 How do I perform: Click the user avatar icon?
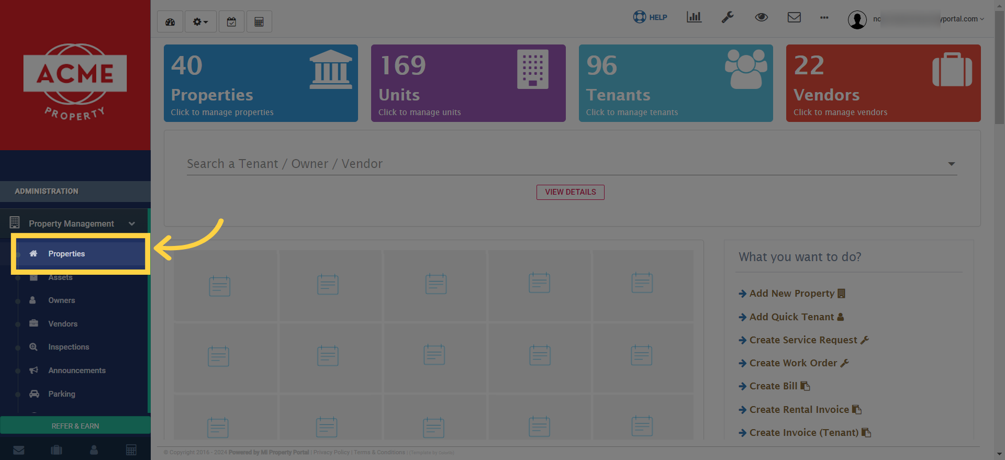click(x=857, y=20)
